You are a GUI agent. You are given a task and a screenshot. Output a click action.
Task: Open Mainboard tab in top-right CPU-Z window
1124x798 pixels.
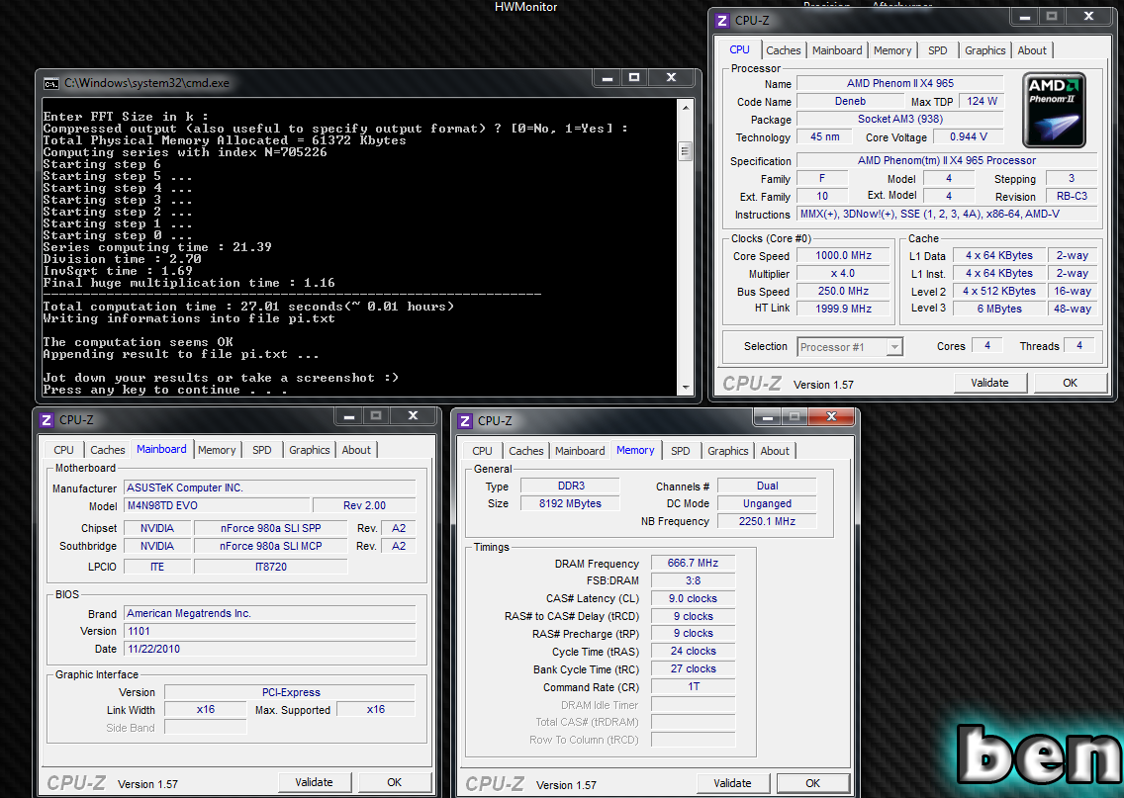pos(836,50)
